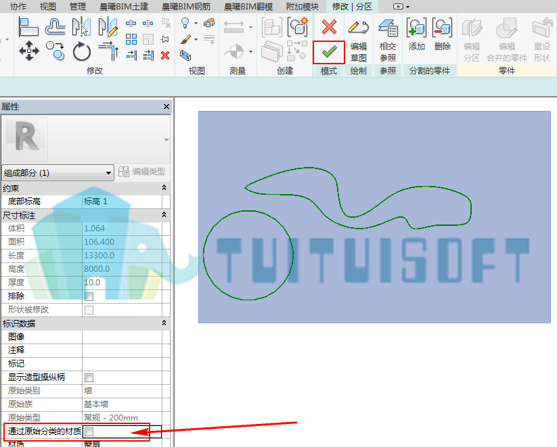Cancel edit mode with the large red X

(x=329, y=26)
